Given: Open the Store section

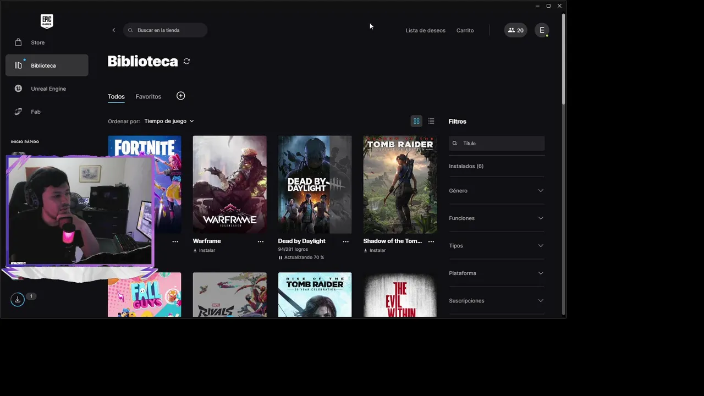Looking at the screenshot, I should [x=47, y=42].
